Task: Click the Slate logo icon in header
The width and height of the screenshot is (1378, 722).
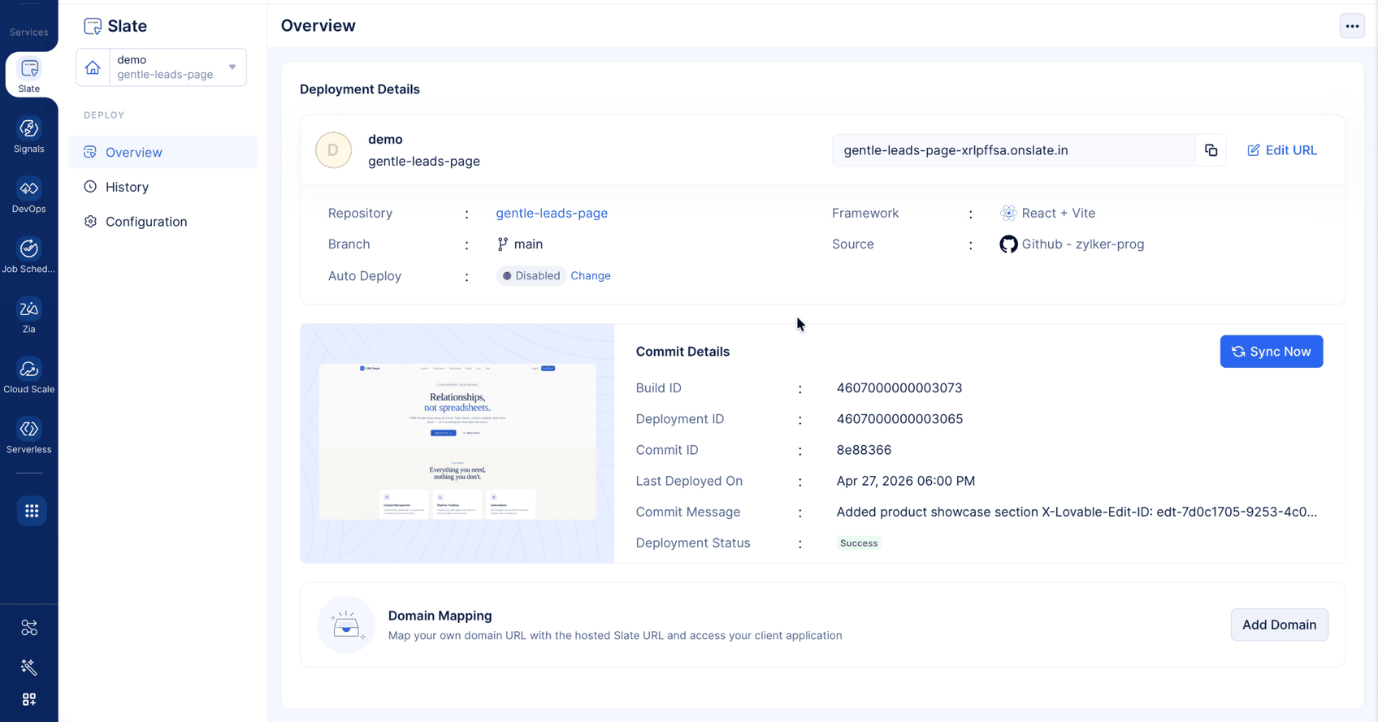Action: (x=93, y=26)
